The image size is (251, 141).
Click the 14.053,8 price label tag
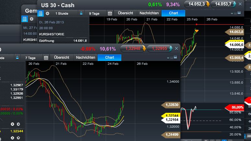coord(234,32)
